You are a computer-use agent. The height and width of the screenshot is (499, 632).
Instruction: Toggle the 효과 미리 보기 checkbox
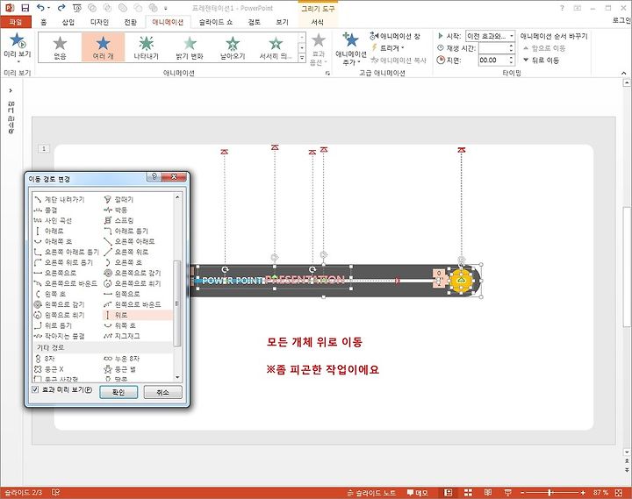point(35,389)
